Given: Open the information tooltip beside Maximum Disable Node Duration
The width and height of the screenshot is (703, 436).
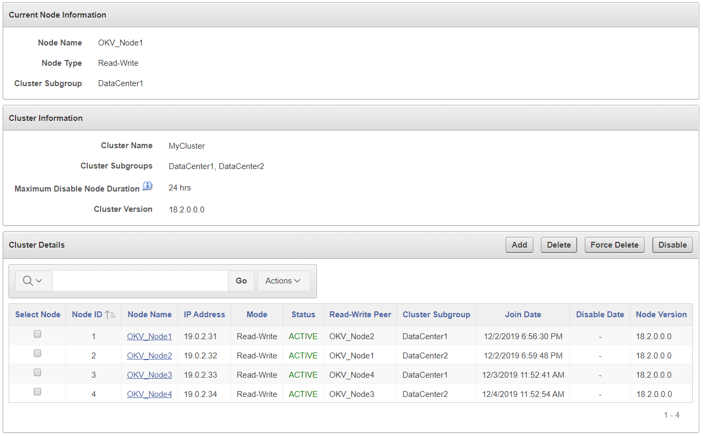Looking at the screenshot, I should (x=148, y=186).
